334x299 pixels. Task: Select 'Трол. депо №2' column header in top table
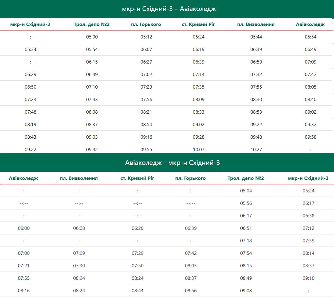pyautogui.click(x=92, y=24)
